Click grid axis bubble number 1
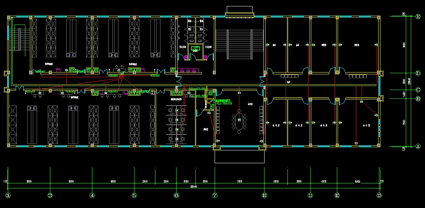The width and height of the screenshot is (425, 208). (8, 195)
